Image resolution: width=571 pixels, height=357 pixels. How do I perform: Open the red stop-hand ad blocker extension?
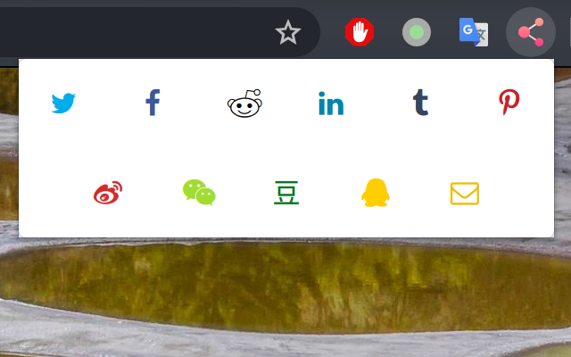360,32
